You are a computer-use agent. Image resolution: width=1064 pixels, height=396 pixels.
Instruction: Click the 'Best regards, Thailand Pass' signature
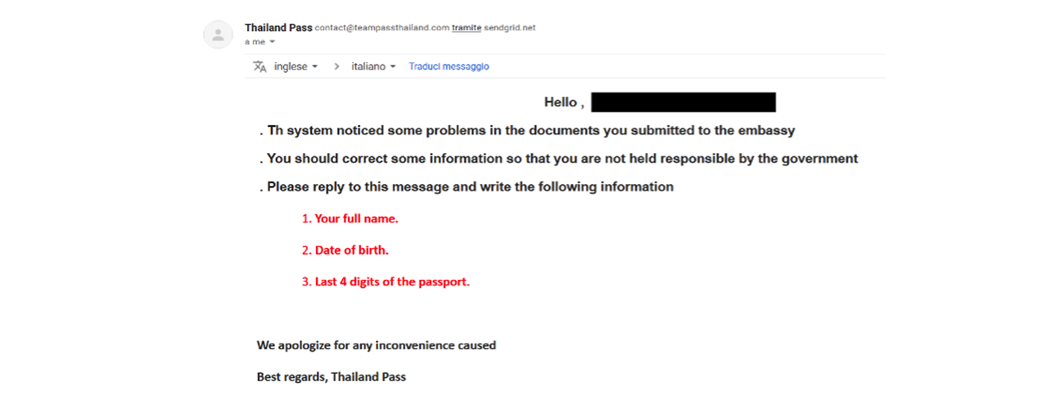[331, 377]
